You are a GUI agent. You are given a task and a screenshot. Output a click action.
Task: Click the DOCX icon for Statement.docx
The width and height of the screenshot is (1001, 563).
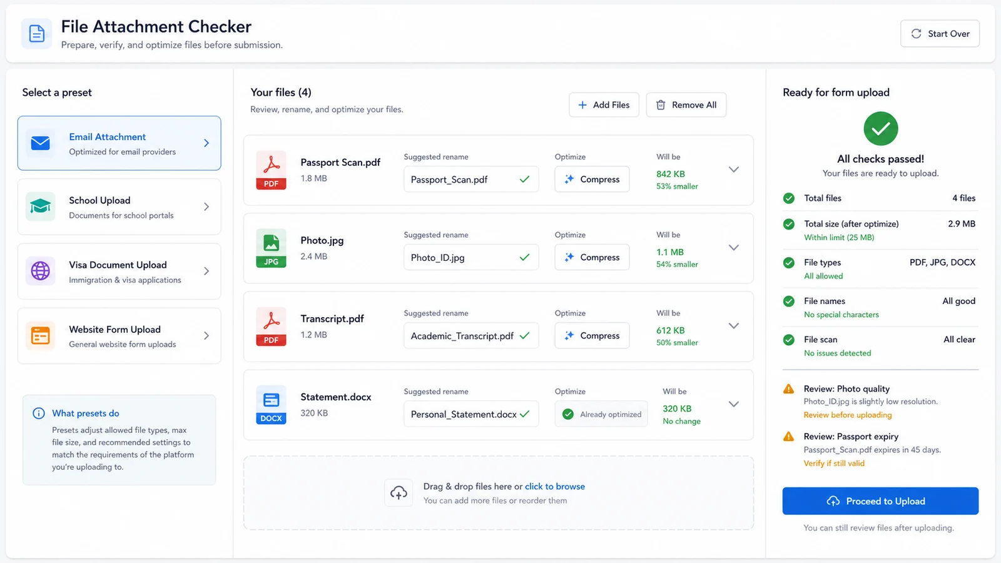coord(271,405)
